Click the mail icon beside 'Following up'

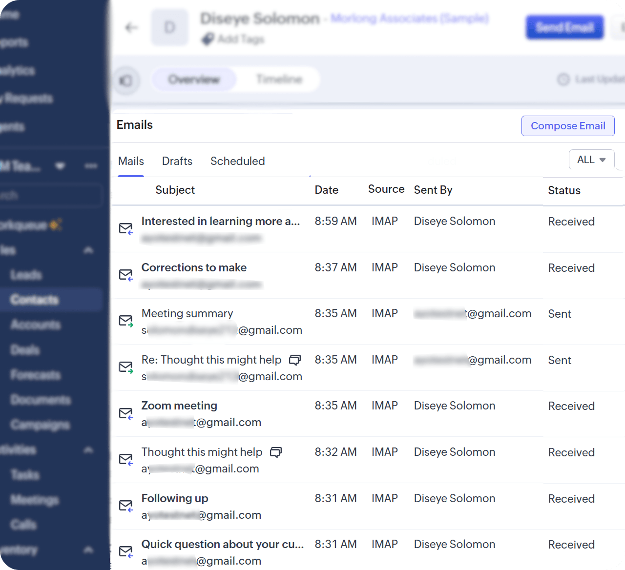coord(126,506)
